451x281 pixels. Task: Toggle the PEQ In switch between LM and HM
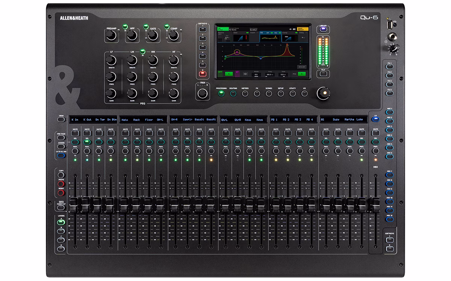(142, 51)
